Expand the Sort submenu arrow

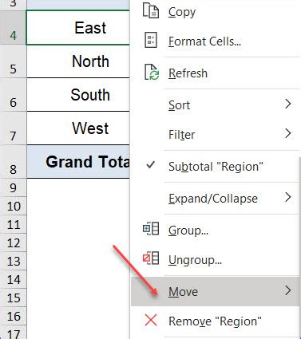point(287,104)
